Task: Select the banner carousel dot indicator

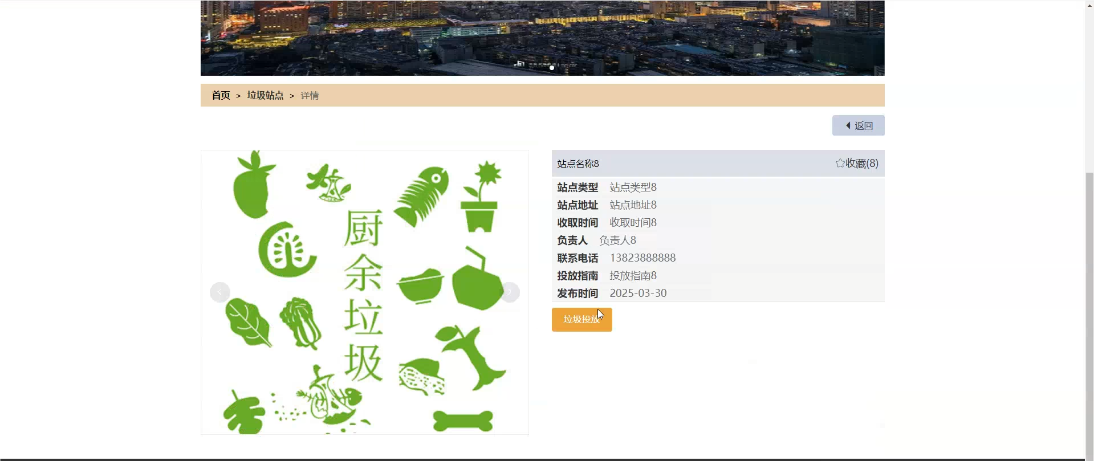Action: pyautogui.click(x=551, y=68)
